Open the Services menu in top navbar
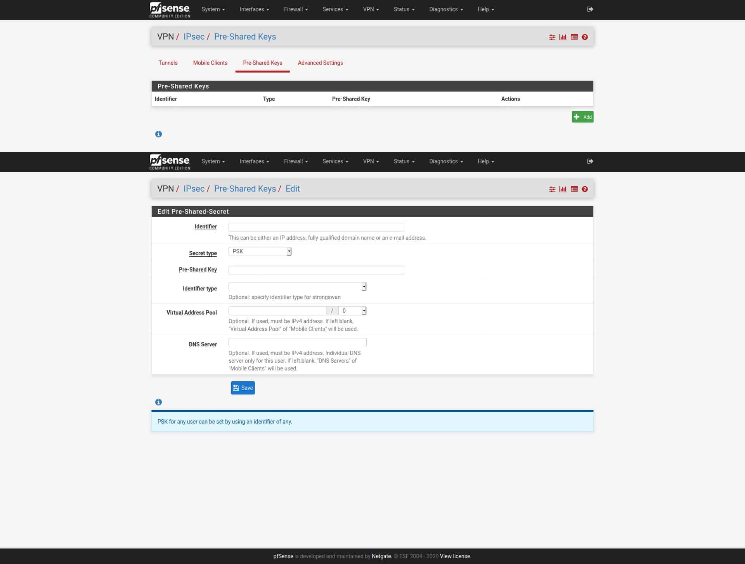The height and width of the screenshot is (564, 745). (x=335, y=9)
